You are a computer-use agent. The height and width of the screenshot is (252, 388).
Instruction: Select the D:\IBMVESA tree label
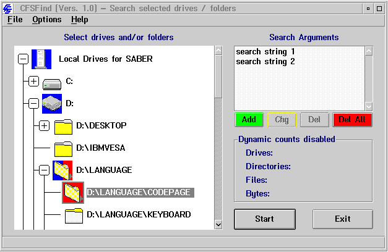pos(101,148)
